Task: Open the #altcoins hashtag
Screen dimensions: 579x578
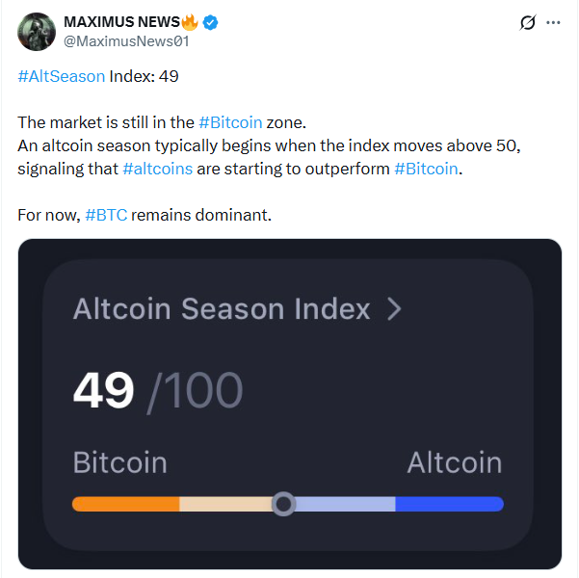Action: click(158, 169)
